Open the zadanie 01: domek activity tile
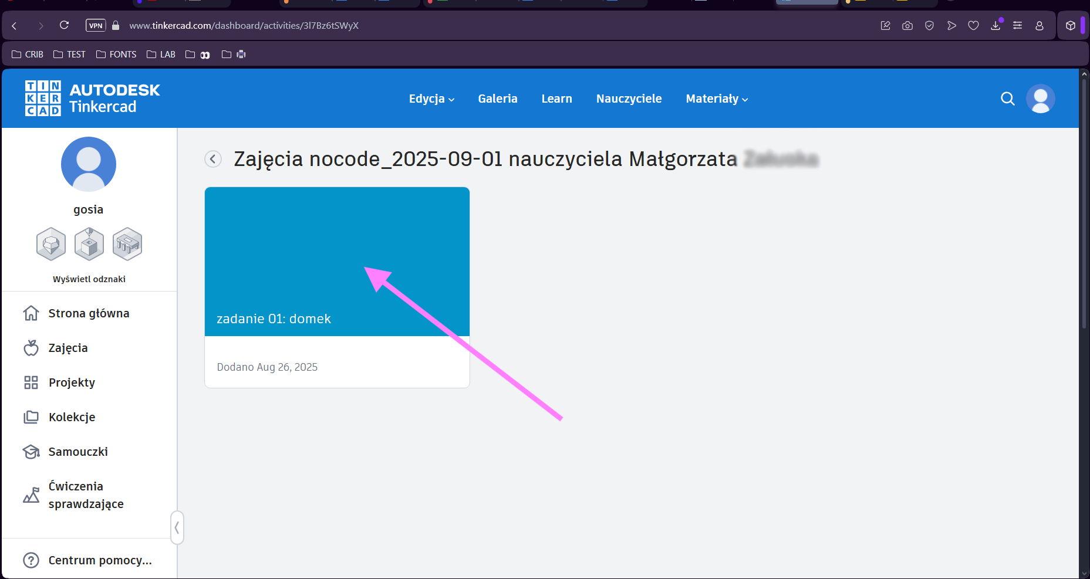Viewport: 1090px width, 579px height. (x=337, y=262)
